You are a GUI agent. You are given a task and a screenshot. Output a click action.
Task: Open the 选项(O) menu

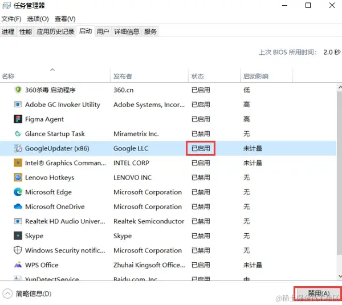click(38, 19)
